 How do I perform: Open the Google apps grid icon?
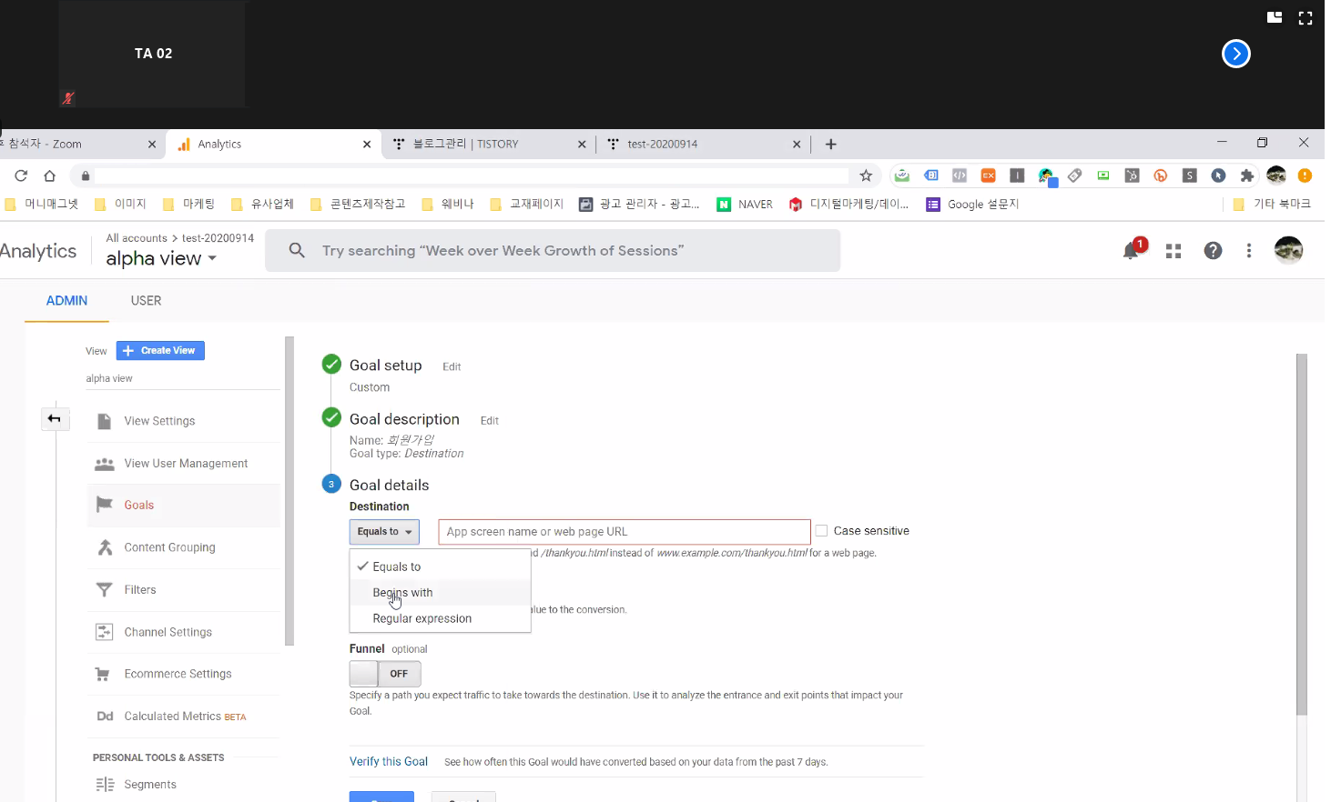[x=1174, y=251]
